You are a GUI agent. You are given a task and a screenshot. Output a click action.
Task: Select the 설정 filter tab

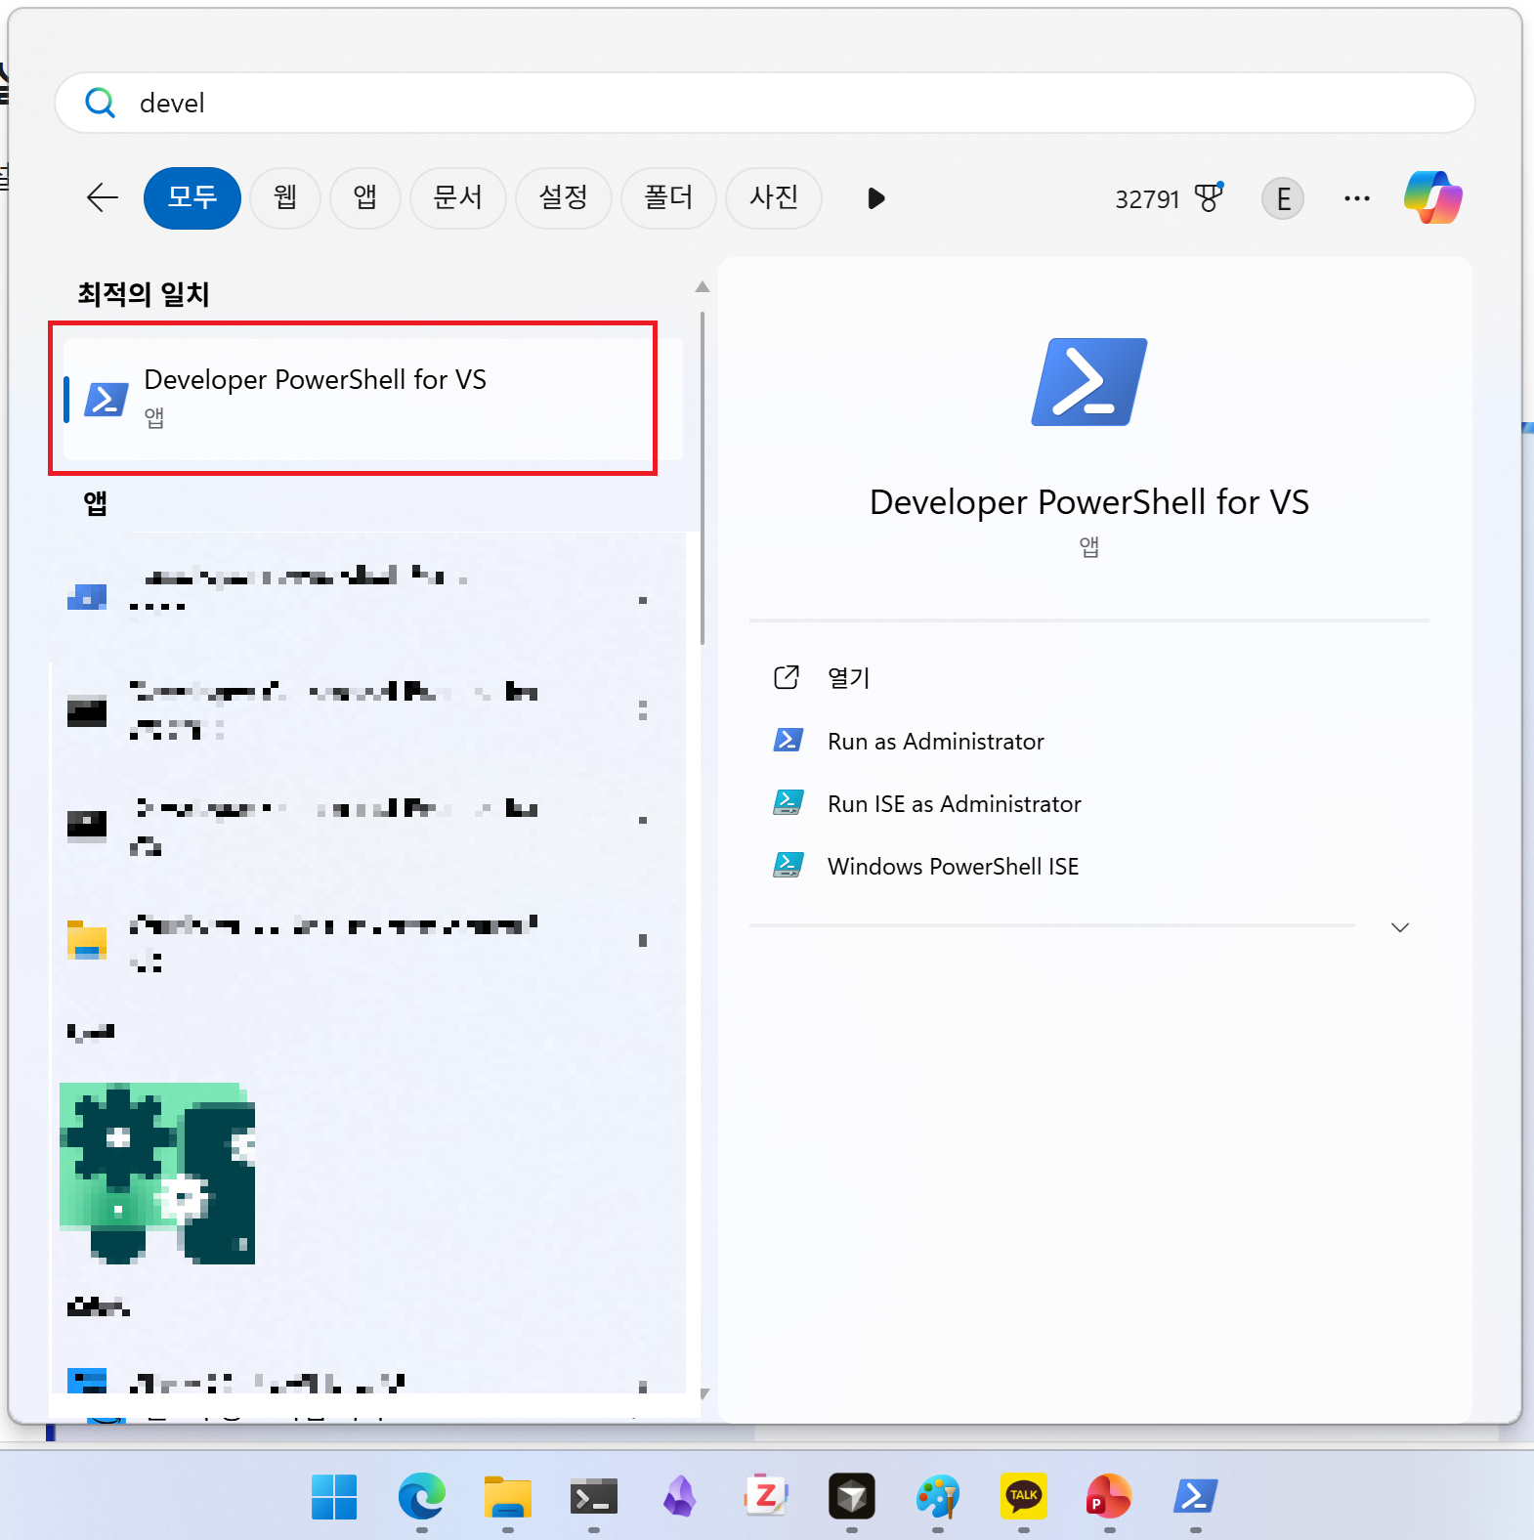[x=564, y=197]
